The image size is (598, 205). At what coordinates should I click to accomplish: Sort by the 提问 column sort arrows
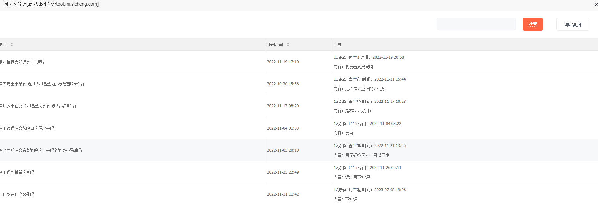click(12, 44)
